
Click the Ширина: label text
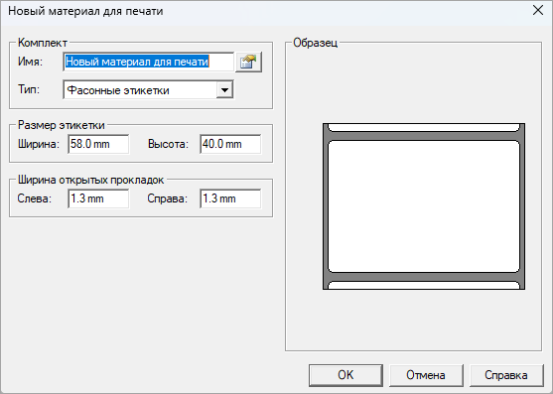tap(39, 144)
